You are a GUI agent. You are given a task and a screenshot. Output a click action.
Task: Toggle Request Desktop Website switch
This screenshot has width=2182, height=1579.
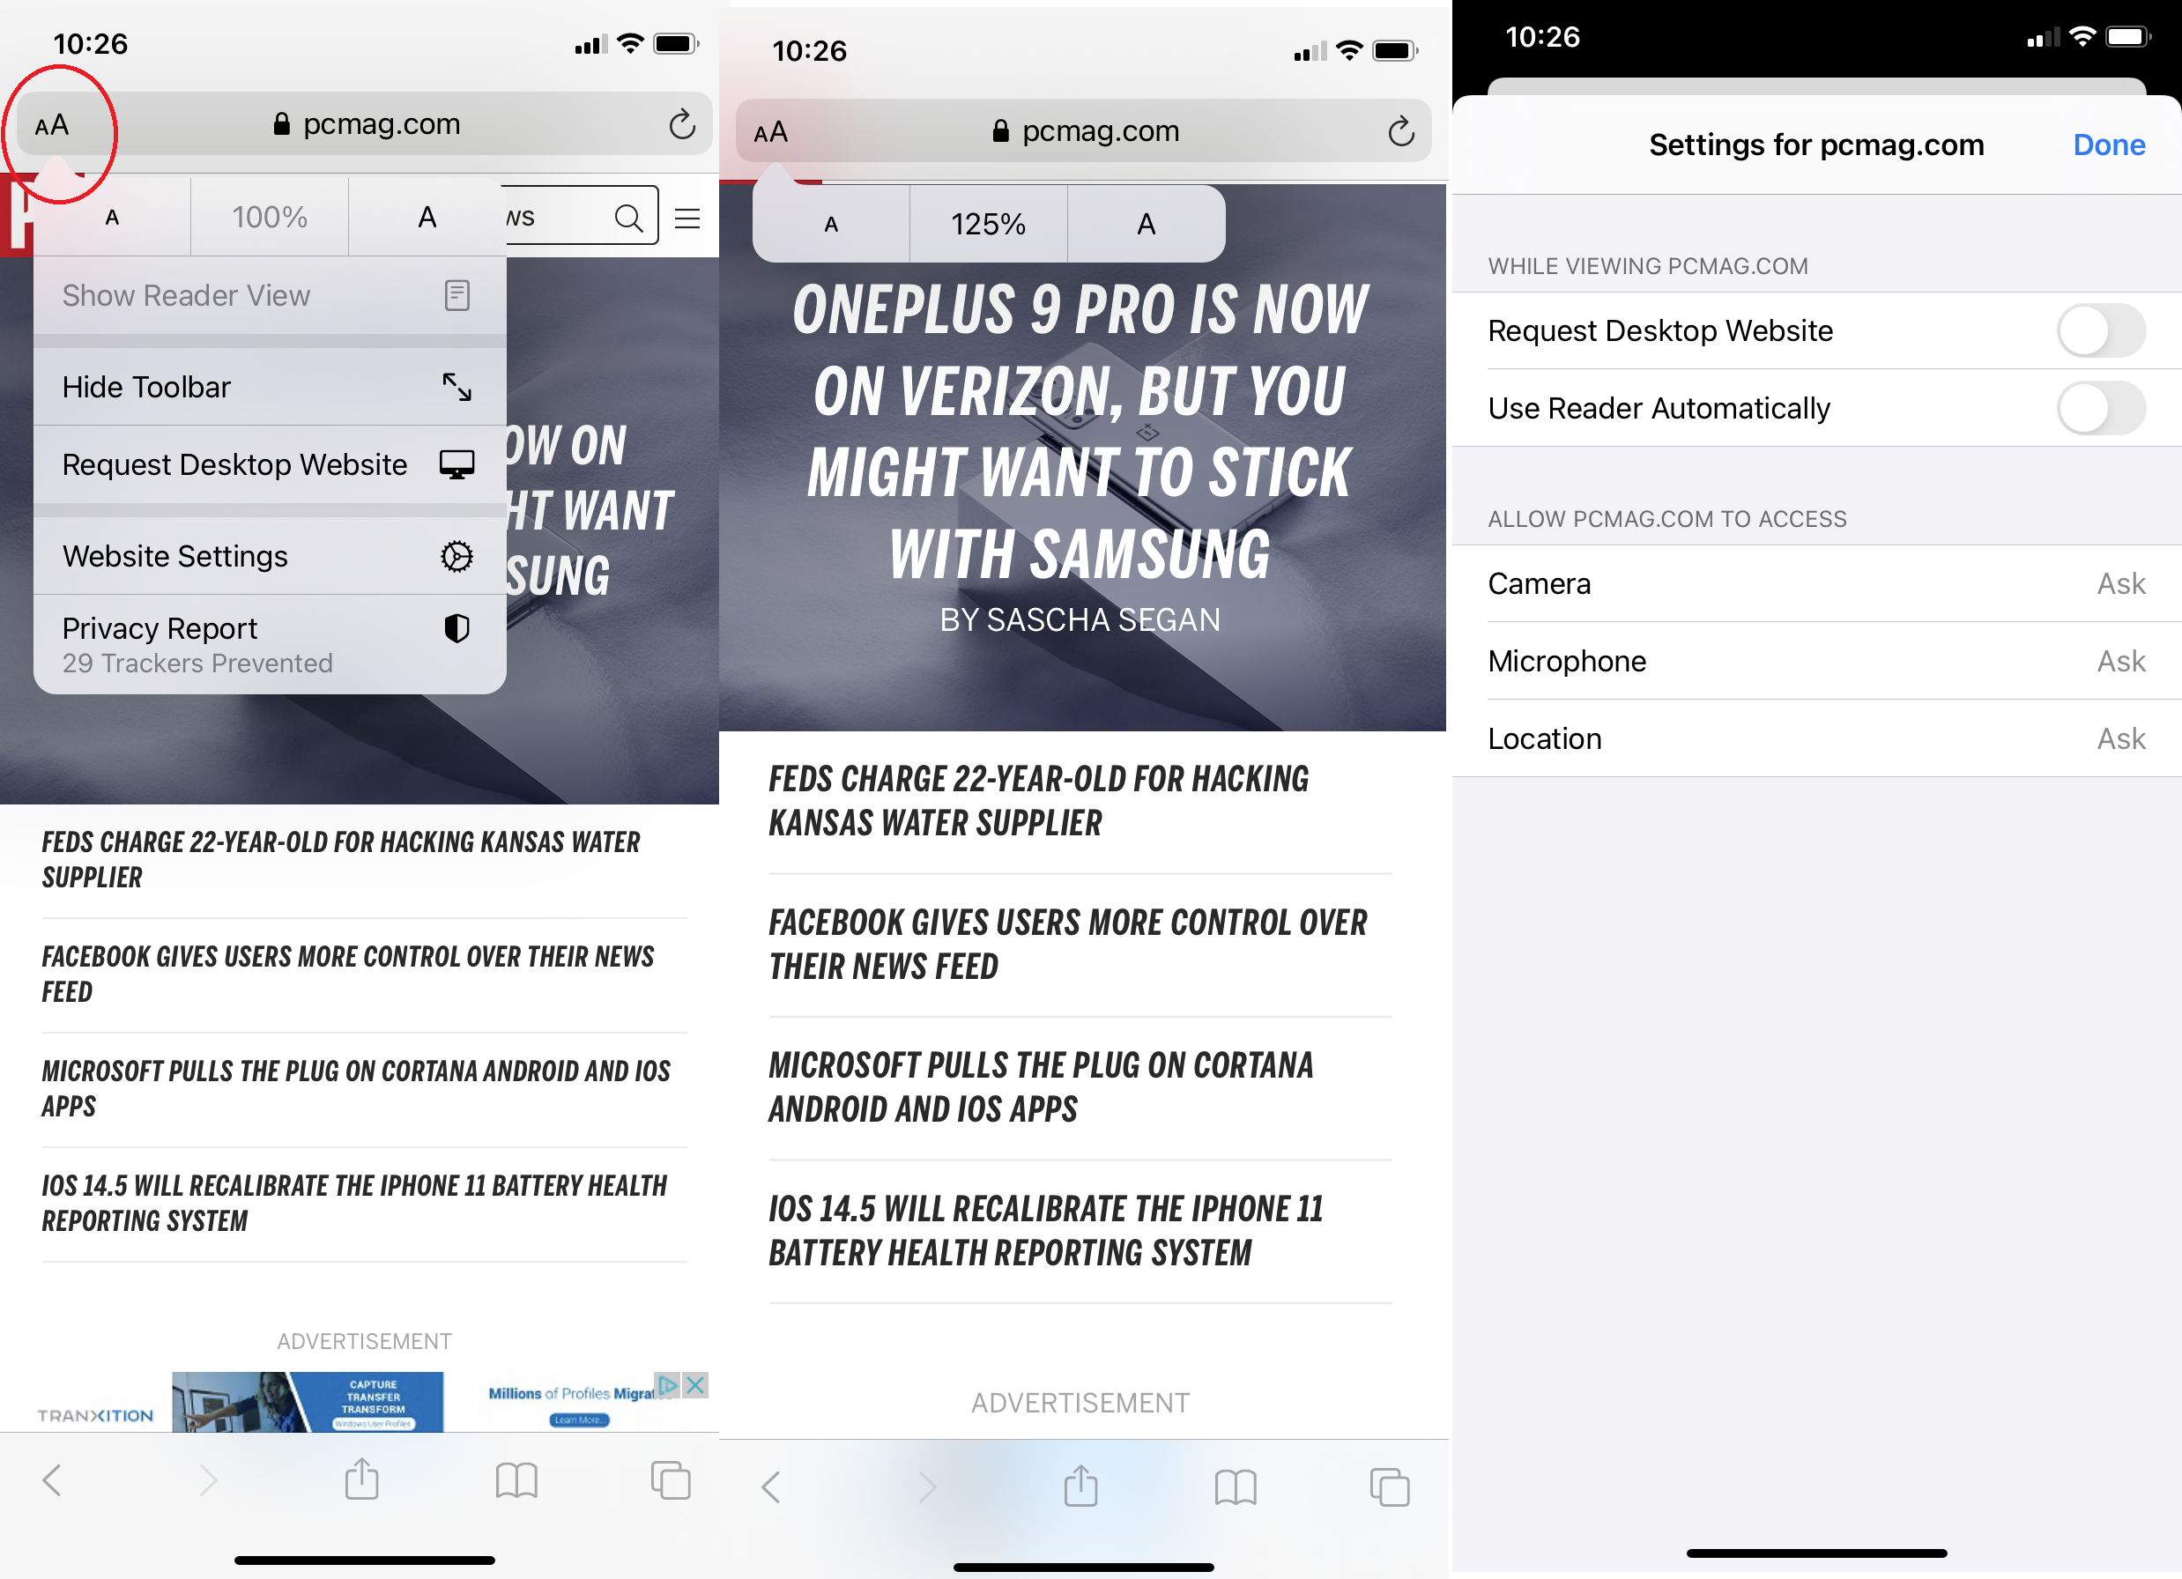(2101, 330)
